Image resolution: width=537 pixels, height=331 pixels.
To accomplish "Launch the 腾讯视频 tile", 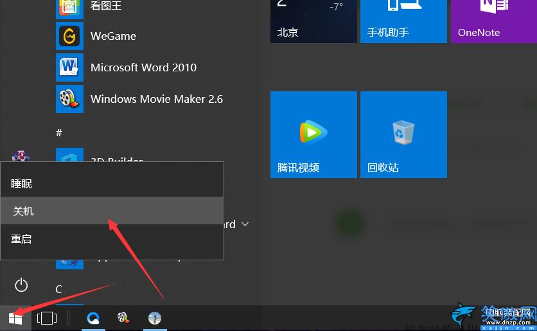I will pyautogui.click(x=313, y=134).
